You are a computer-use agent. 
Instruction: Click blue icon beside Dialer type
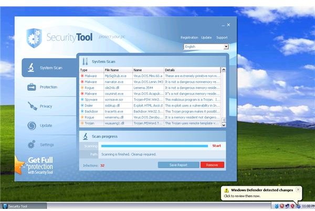pyautogui.click(x=82, y=105)
